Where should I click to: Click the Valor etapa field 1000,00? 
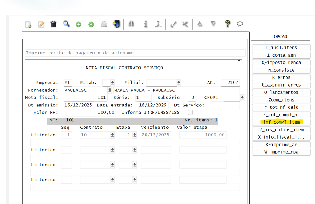tap(203, 135)
